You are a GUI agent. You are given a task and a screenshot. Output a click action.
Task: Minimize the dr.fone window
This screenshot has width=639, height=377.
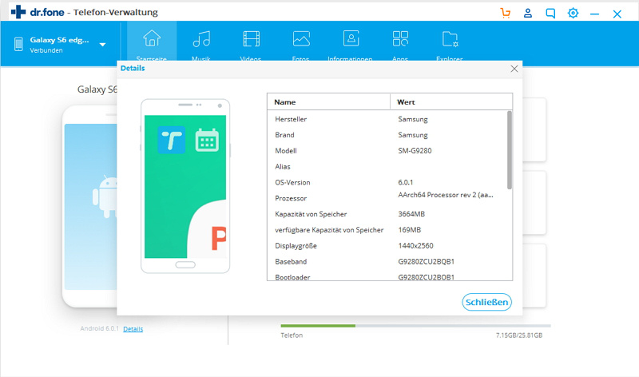(594, 14)
